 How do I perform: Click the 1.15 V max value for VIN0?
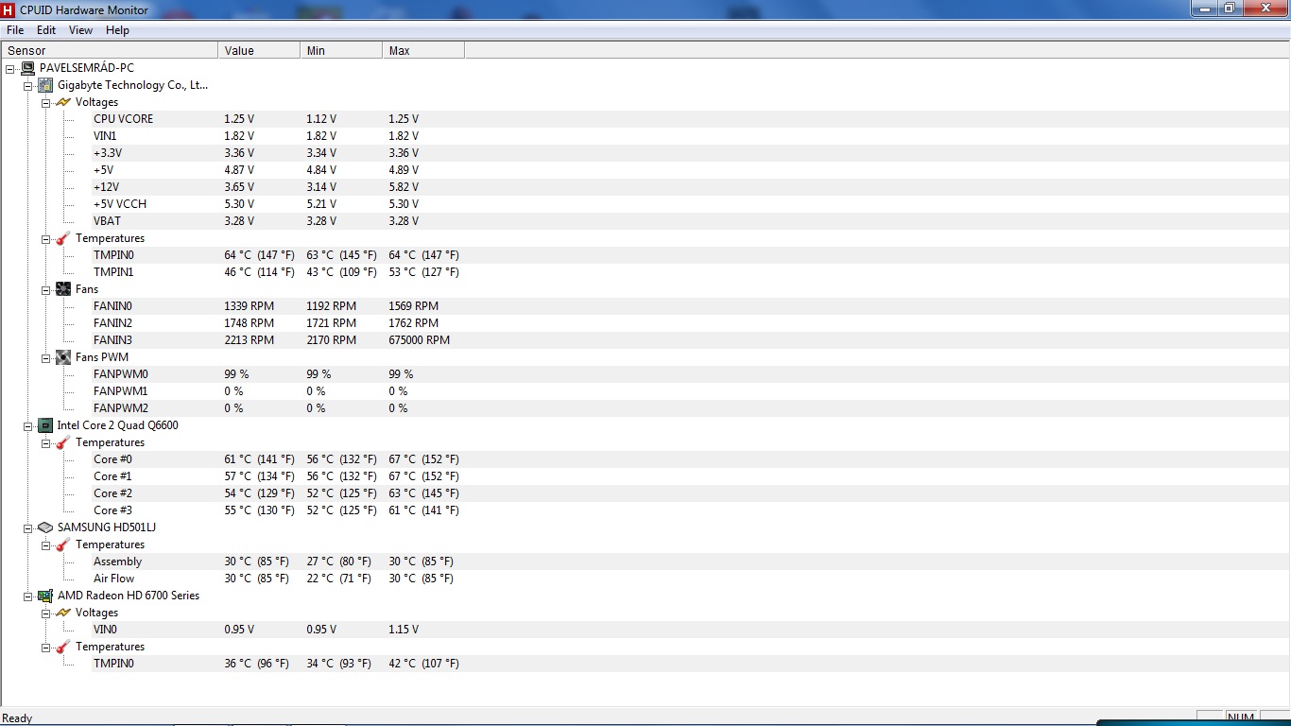point(404,630)
